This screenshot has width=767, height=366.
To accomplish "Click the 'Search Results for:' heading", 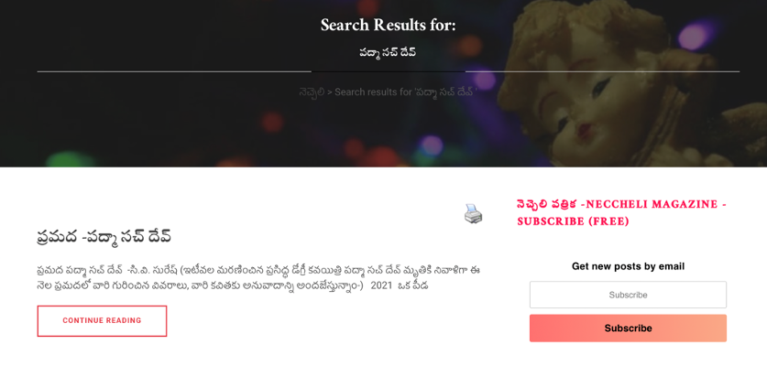I will coord(388,26).
